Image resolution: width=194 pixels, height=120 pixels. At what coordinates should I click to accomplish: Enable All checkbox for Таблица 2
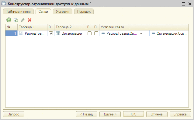pos(89,33)
